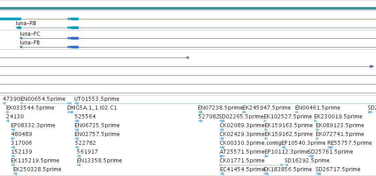Select EST EK245947.5prime label
This screenshot has width=376, height=176.
pos(266,108)
